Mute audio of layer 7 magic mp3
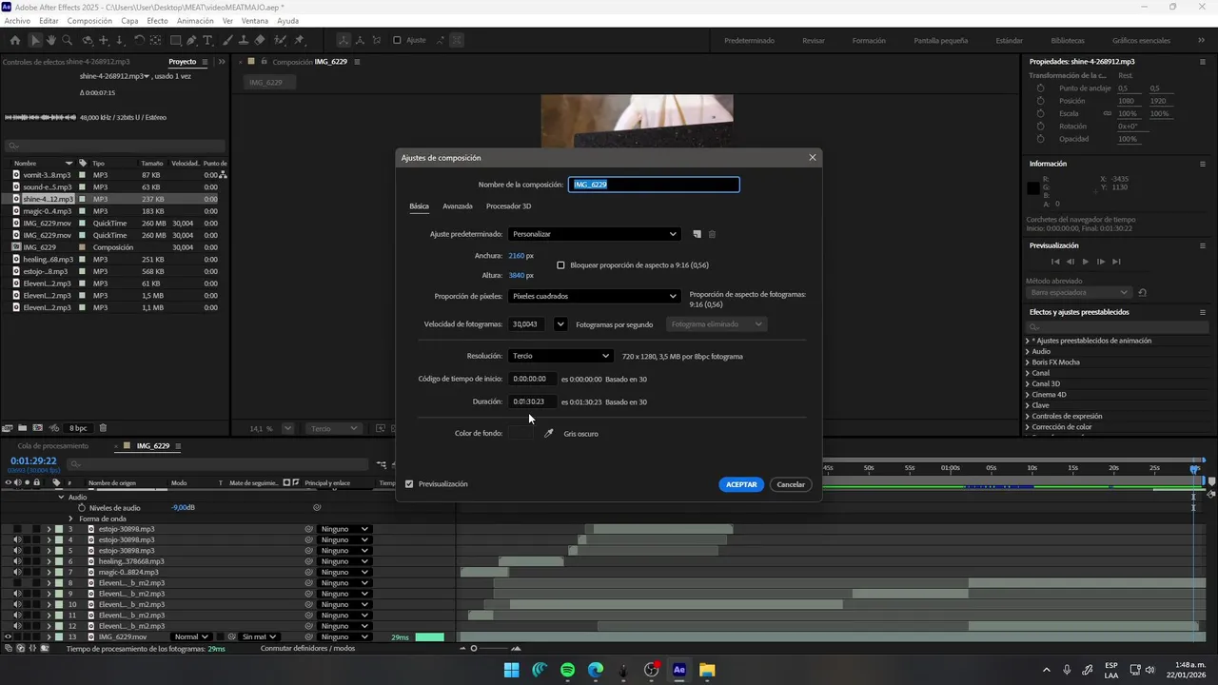Screen dimensions: 1218x685 (x=17, y=572)
